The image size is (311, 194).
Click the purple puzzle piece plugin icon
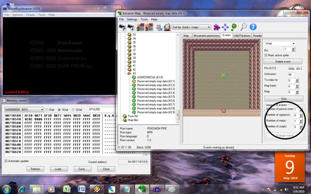tap(217, 27)
